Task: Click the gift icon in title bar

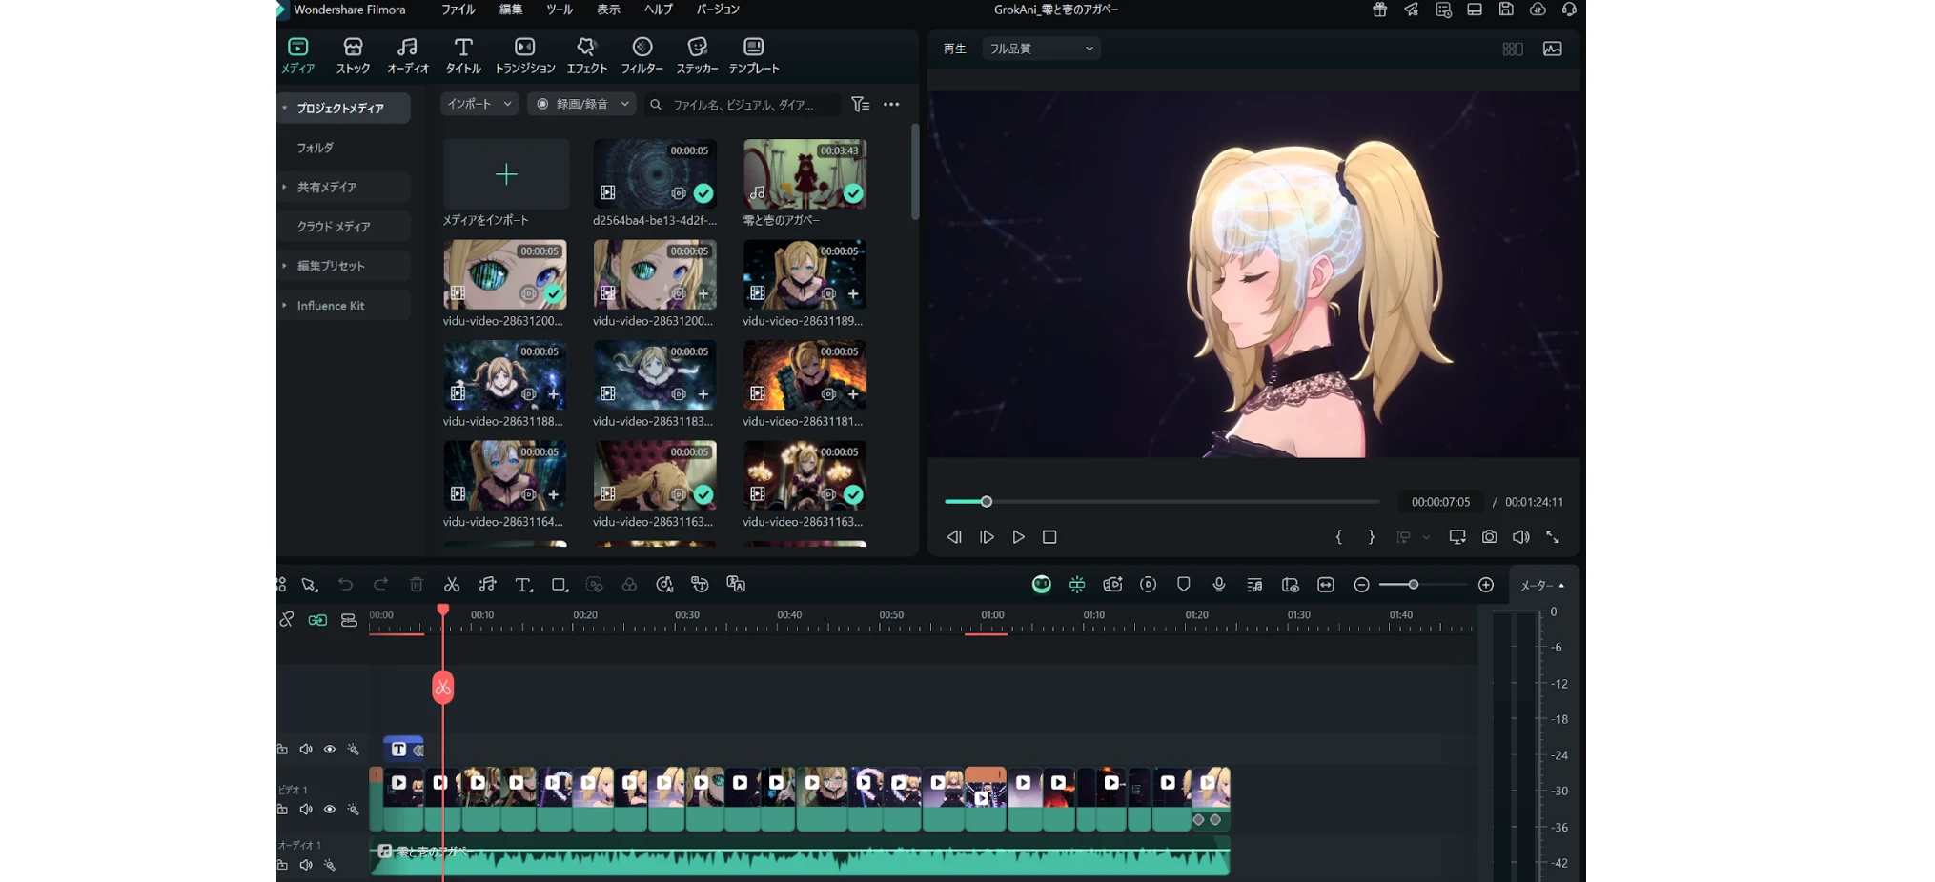Action: (1379, 10)
